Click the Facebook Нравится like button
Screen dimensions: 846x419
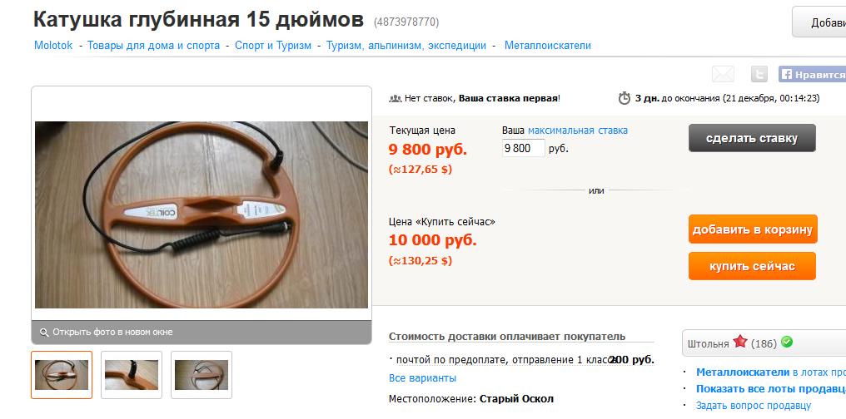812,74
